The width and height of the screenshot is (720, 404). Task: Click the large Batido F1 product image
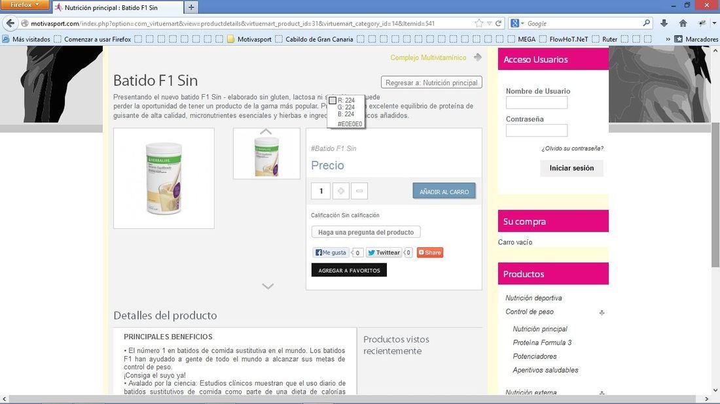164,178
